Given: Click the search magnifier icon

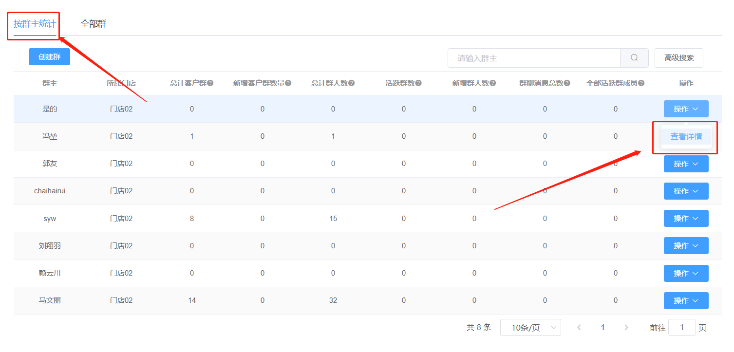Looking at the screenshot, I should click(634, 58).
